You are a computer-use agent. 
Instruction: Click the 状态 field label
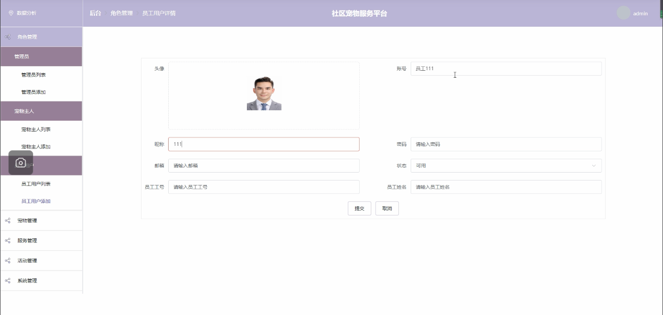click(x=401, y=166)
